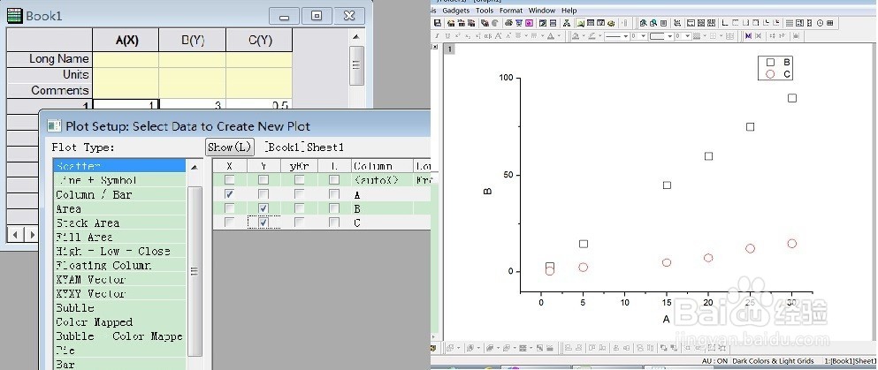878x370 pixels.
Task: Click the increase font size A icon
Action: (499, 36)
